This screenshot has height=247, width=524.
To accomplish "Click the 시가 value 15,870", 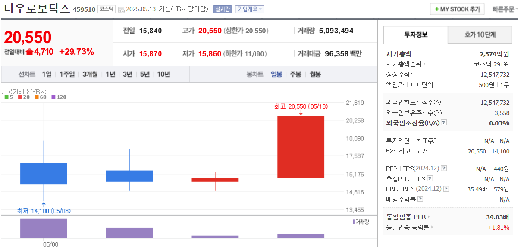I will [x=150, y=54].
